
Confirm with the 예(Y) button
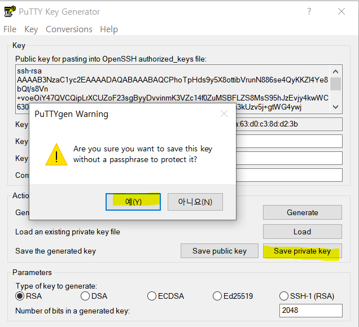[x=133, y=202]
